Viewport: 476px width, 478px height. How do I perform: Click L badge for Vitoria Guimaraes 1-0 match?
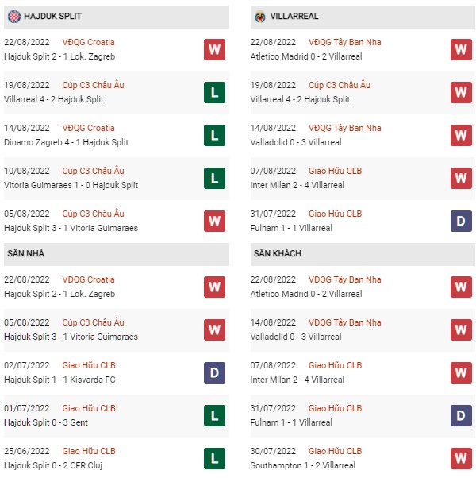(x=214, y=179)
